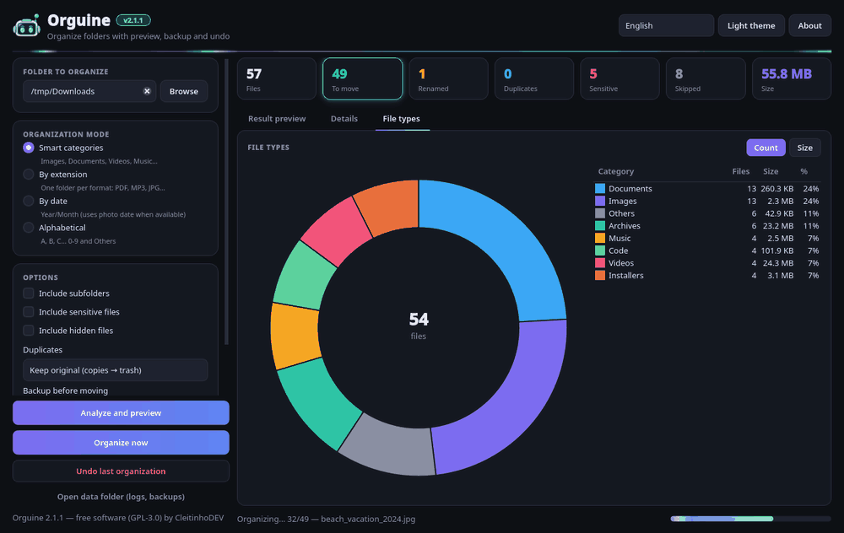Open the About dialog

pos(809,26)
